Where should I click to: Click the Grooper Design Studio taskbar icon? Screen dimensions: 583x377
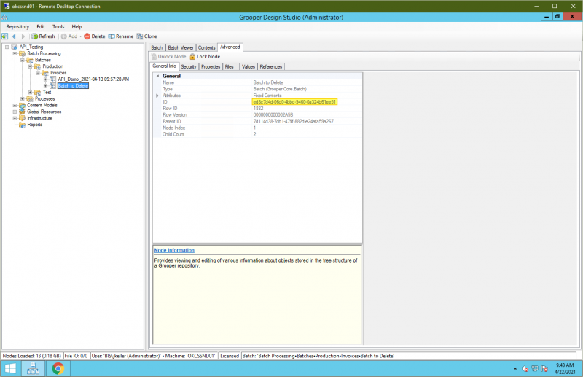(33, 368)
